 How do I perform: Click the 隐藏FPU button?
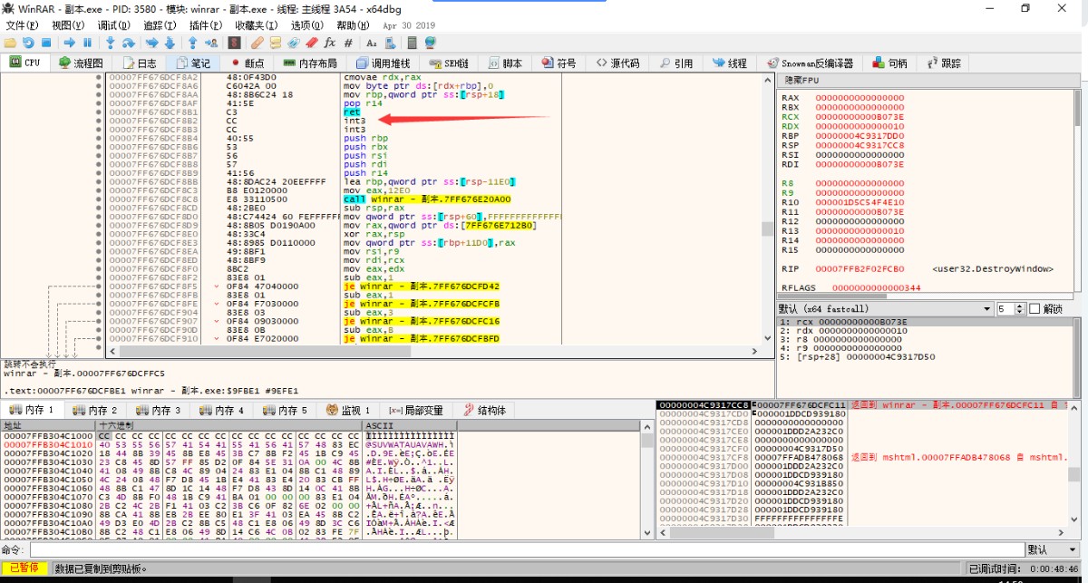(x=803, y=81)
